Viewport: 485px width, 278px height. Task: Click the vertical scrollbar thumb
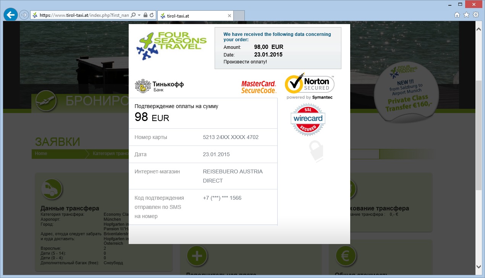(x=479, y=136)
